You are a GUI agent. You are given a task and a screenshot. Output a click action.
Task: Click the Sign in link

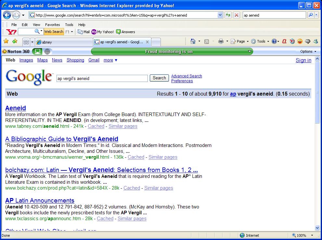click(303, 60)
